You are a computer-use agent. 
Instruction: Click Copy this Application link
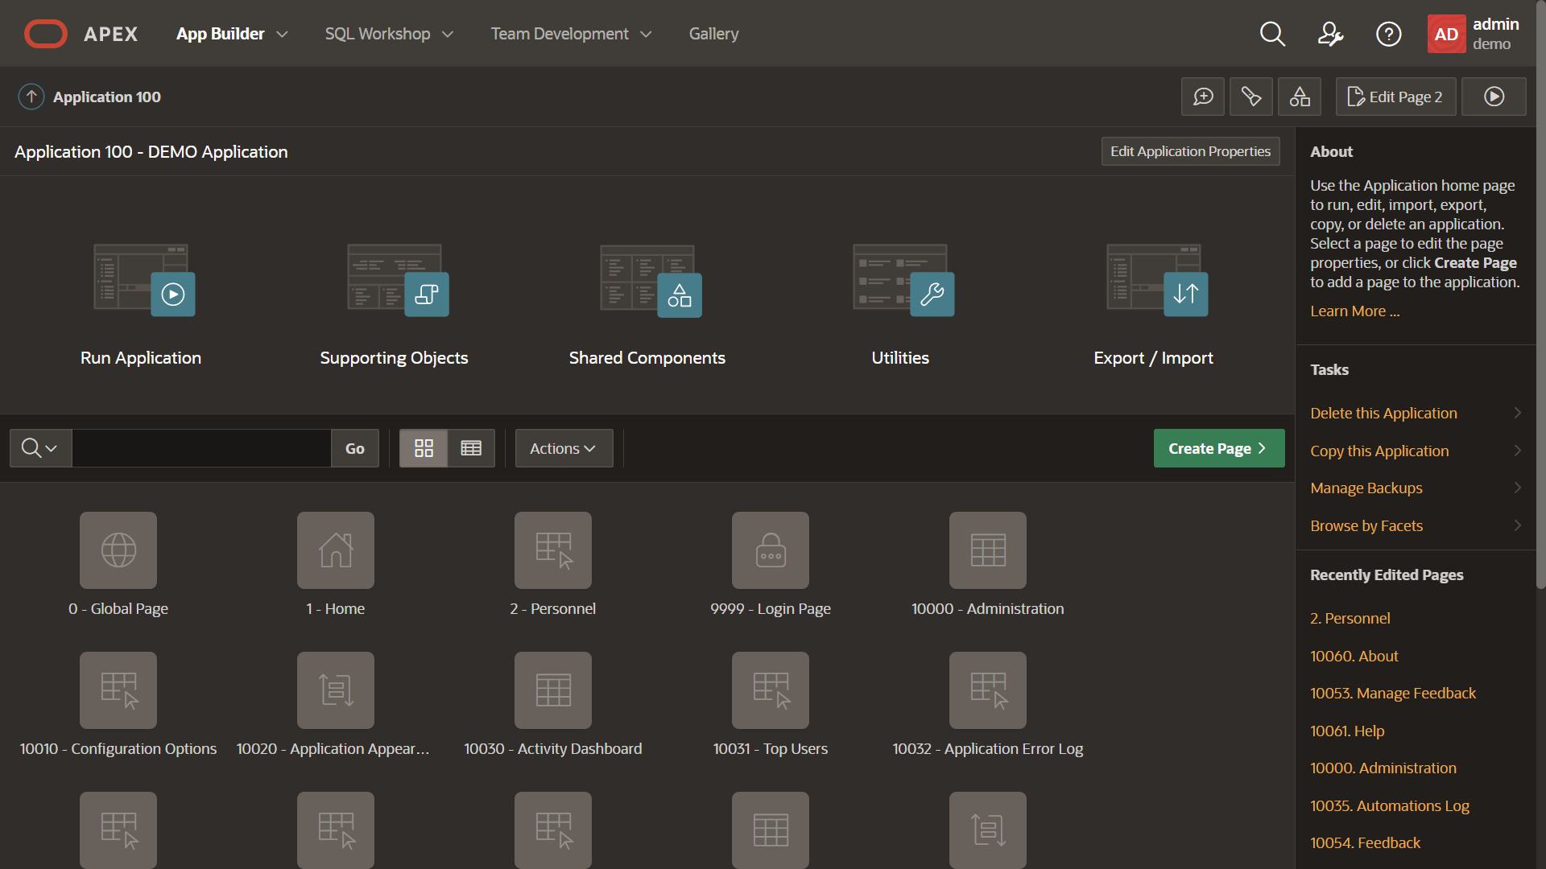[x=1379, y=451]
